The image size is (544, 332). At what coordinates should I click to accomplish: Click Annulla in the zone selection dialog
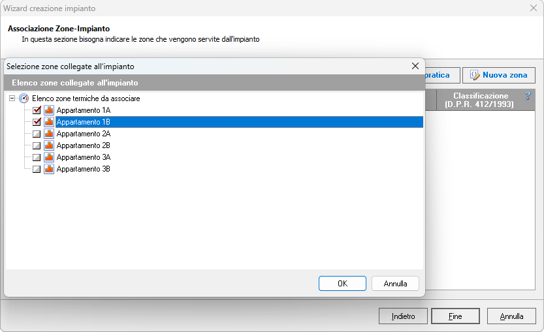coord(395,284)
